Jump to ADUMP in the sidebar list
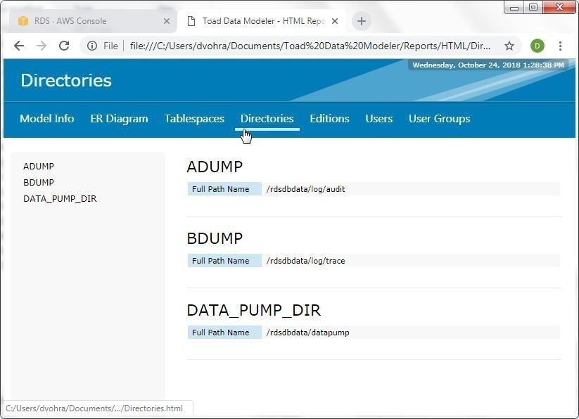This screenshot has height=419, width=579. coord(39,167)
